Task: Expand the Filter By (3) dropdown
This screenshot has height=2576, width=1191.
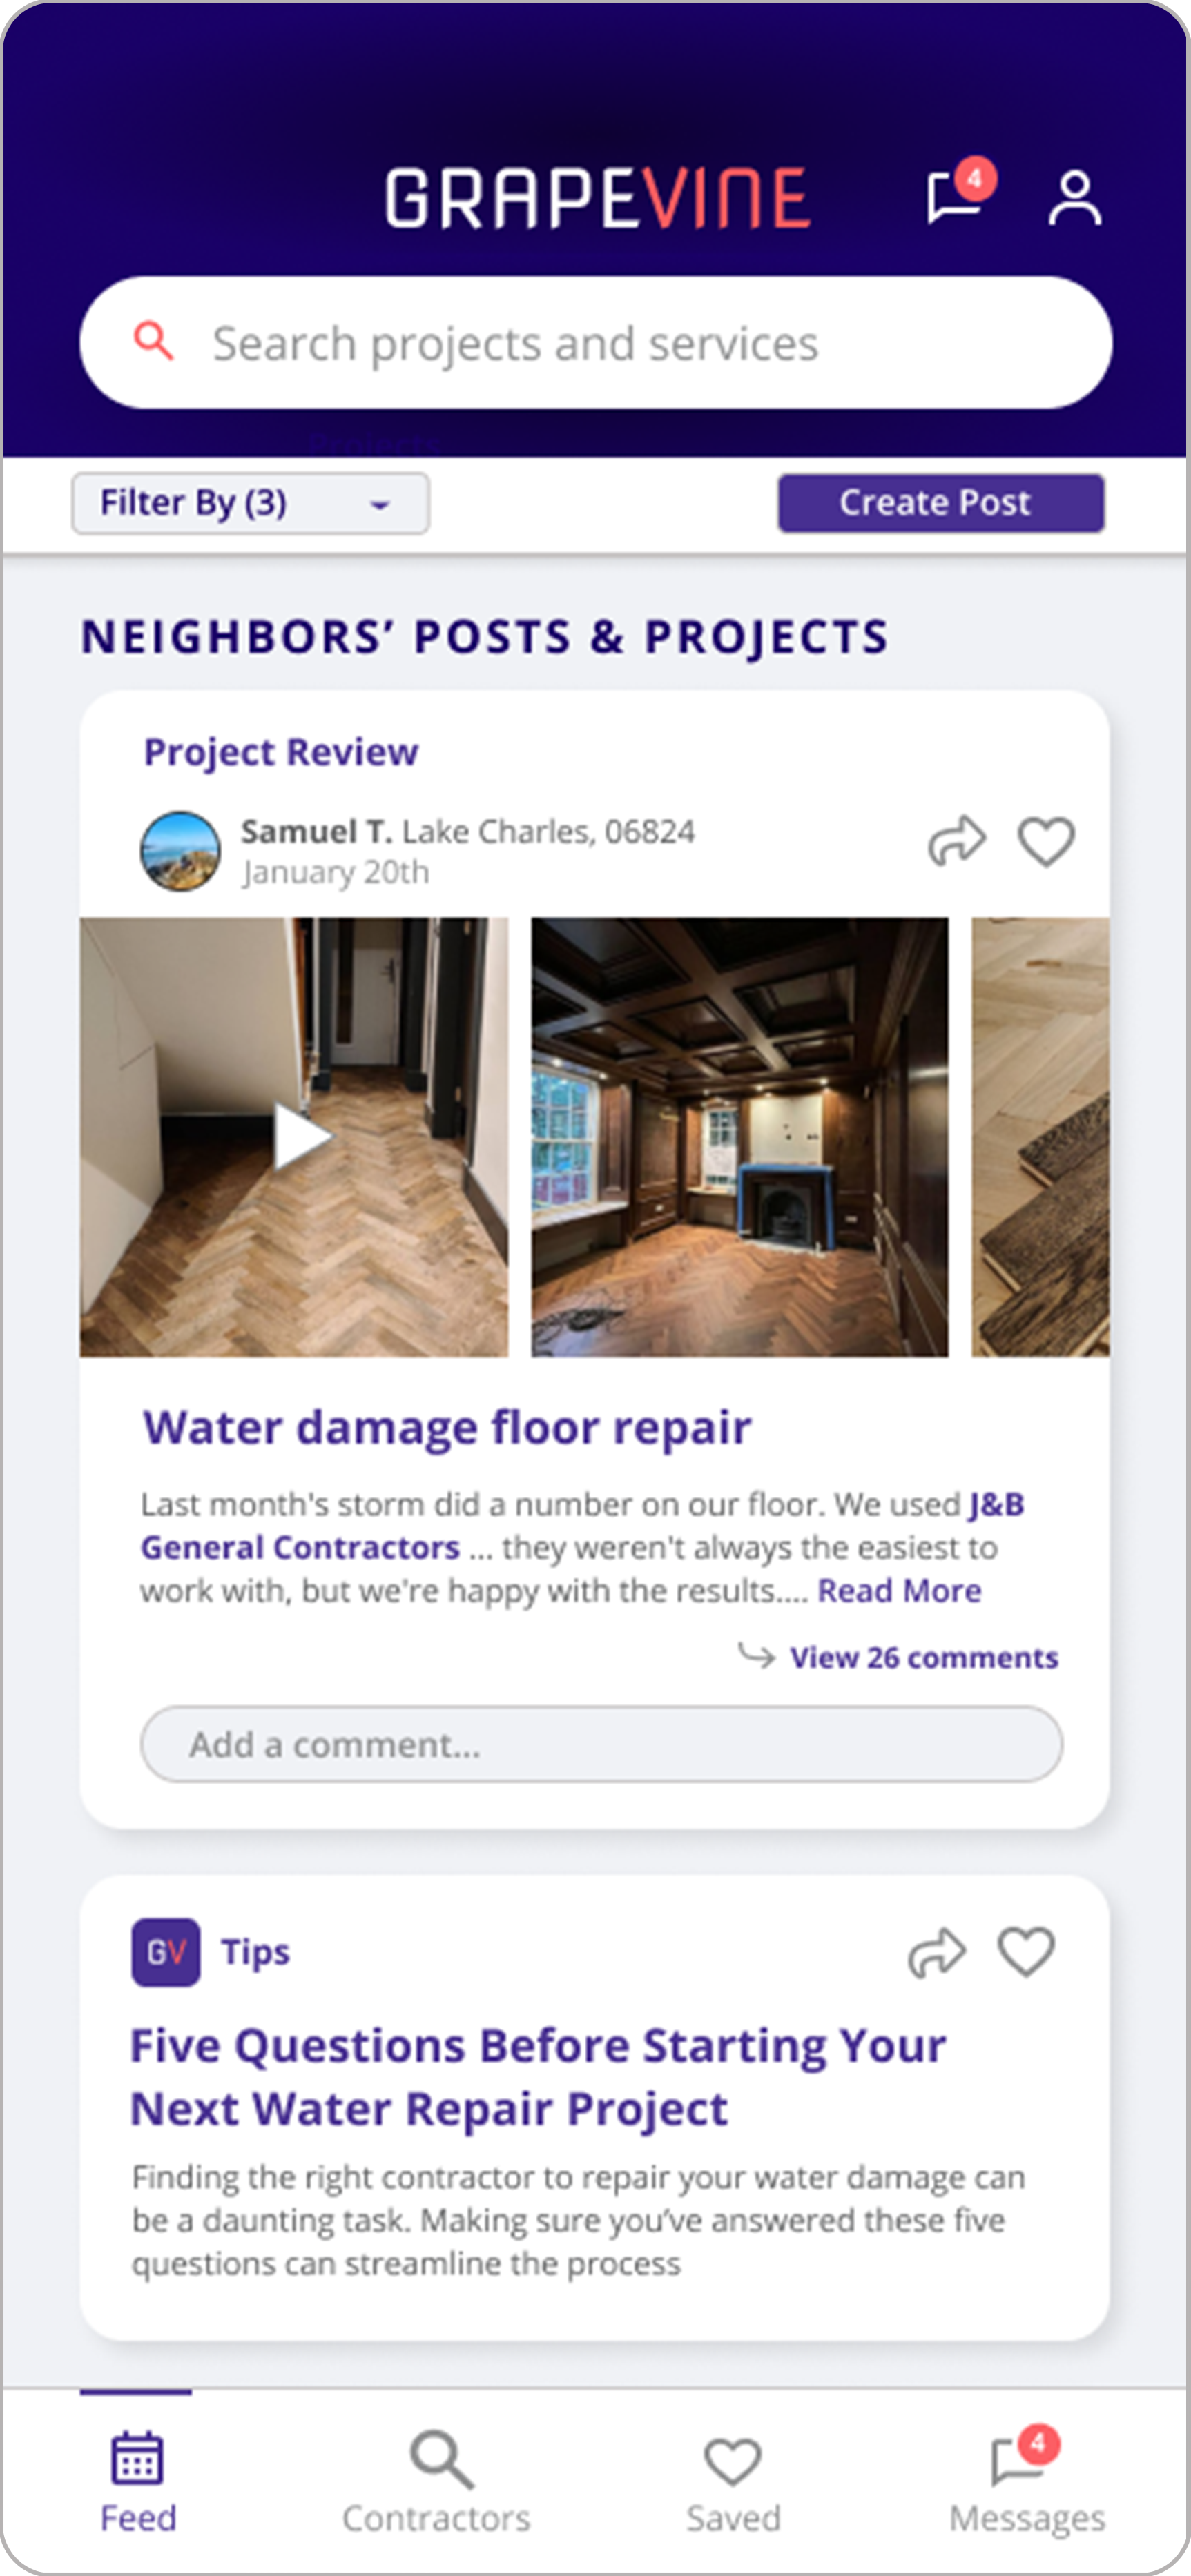Action: 250,503
